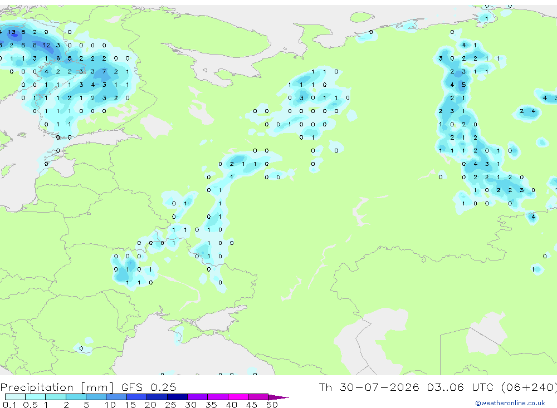Click the legend label '10'
This screenshot has width=557, height=408.
click(110, 405)
